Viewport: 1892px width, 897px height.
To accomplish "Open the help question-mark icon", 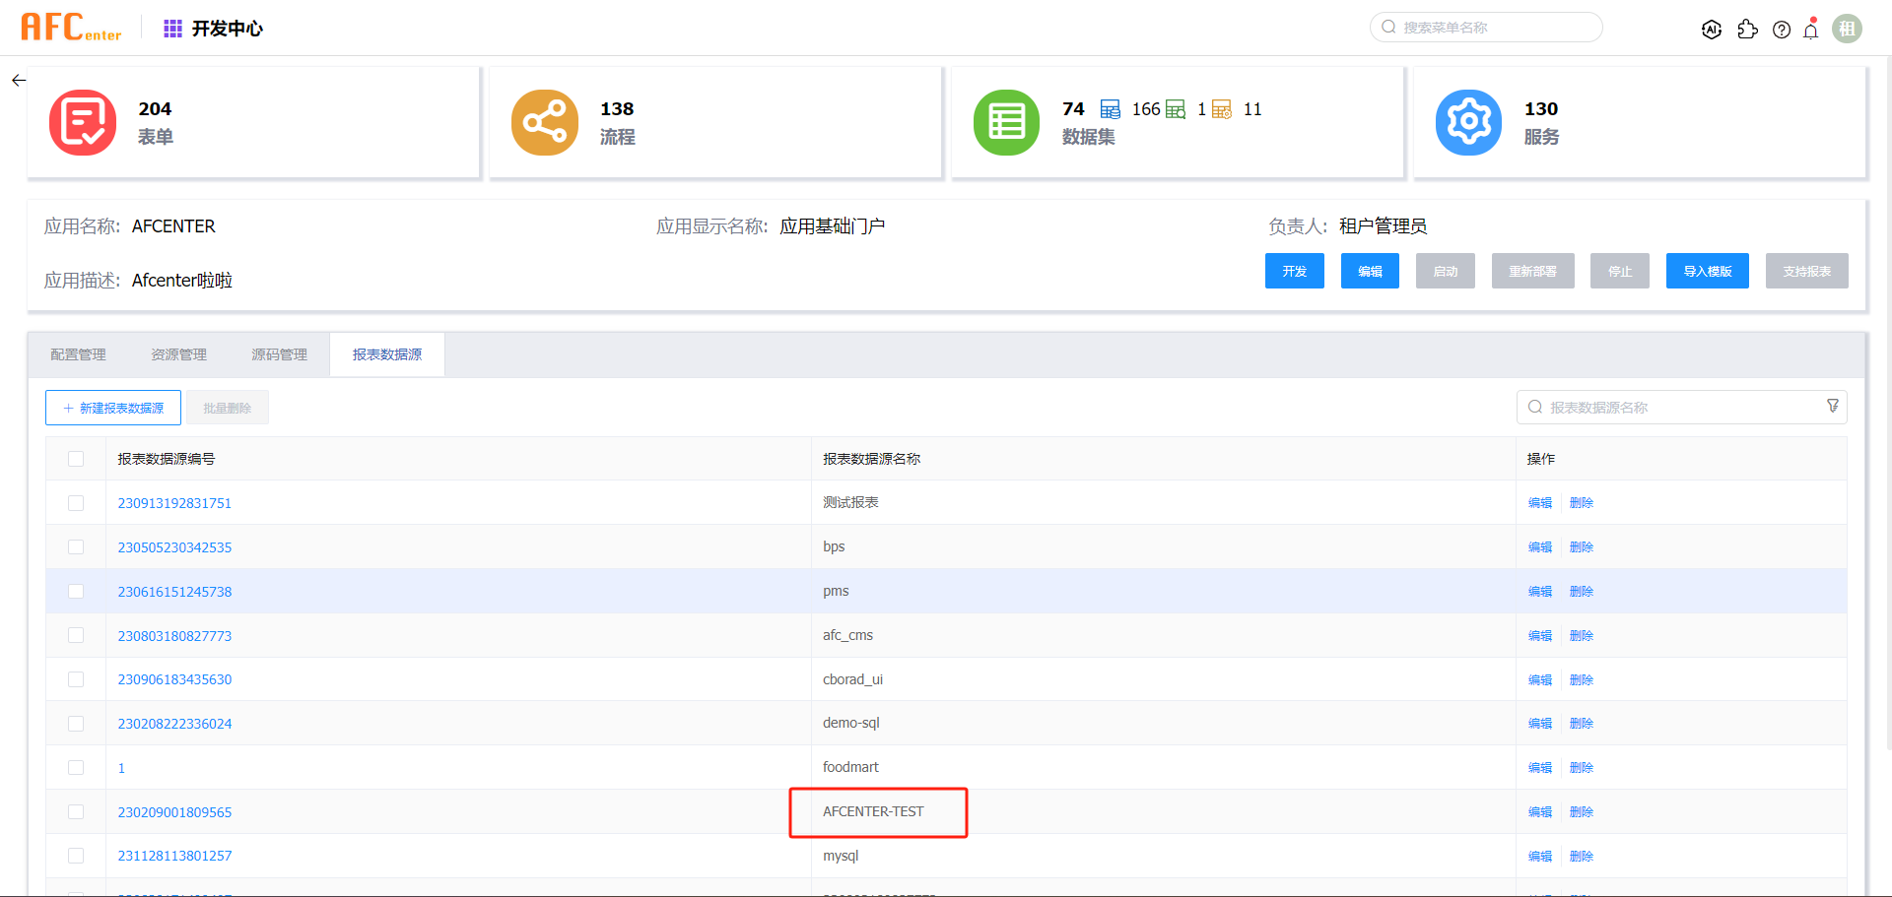I will click(1782, 30).
